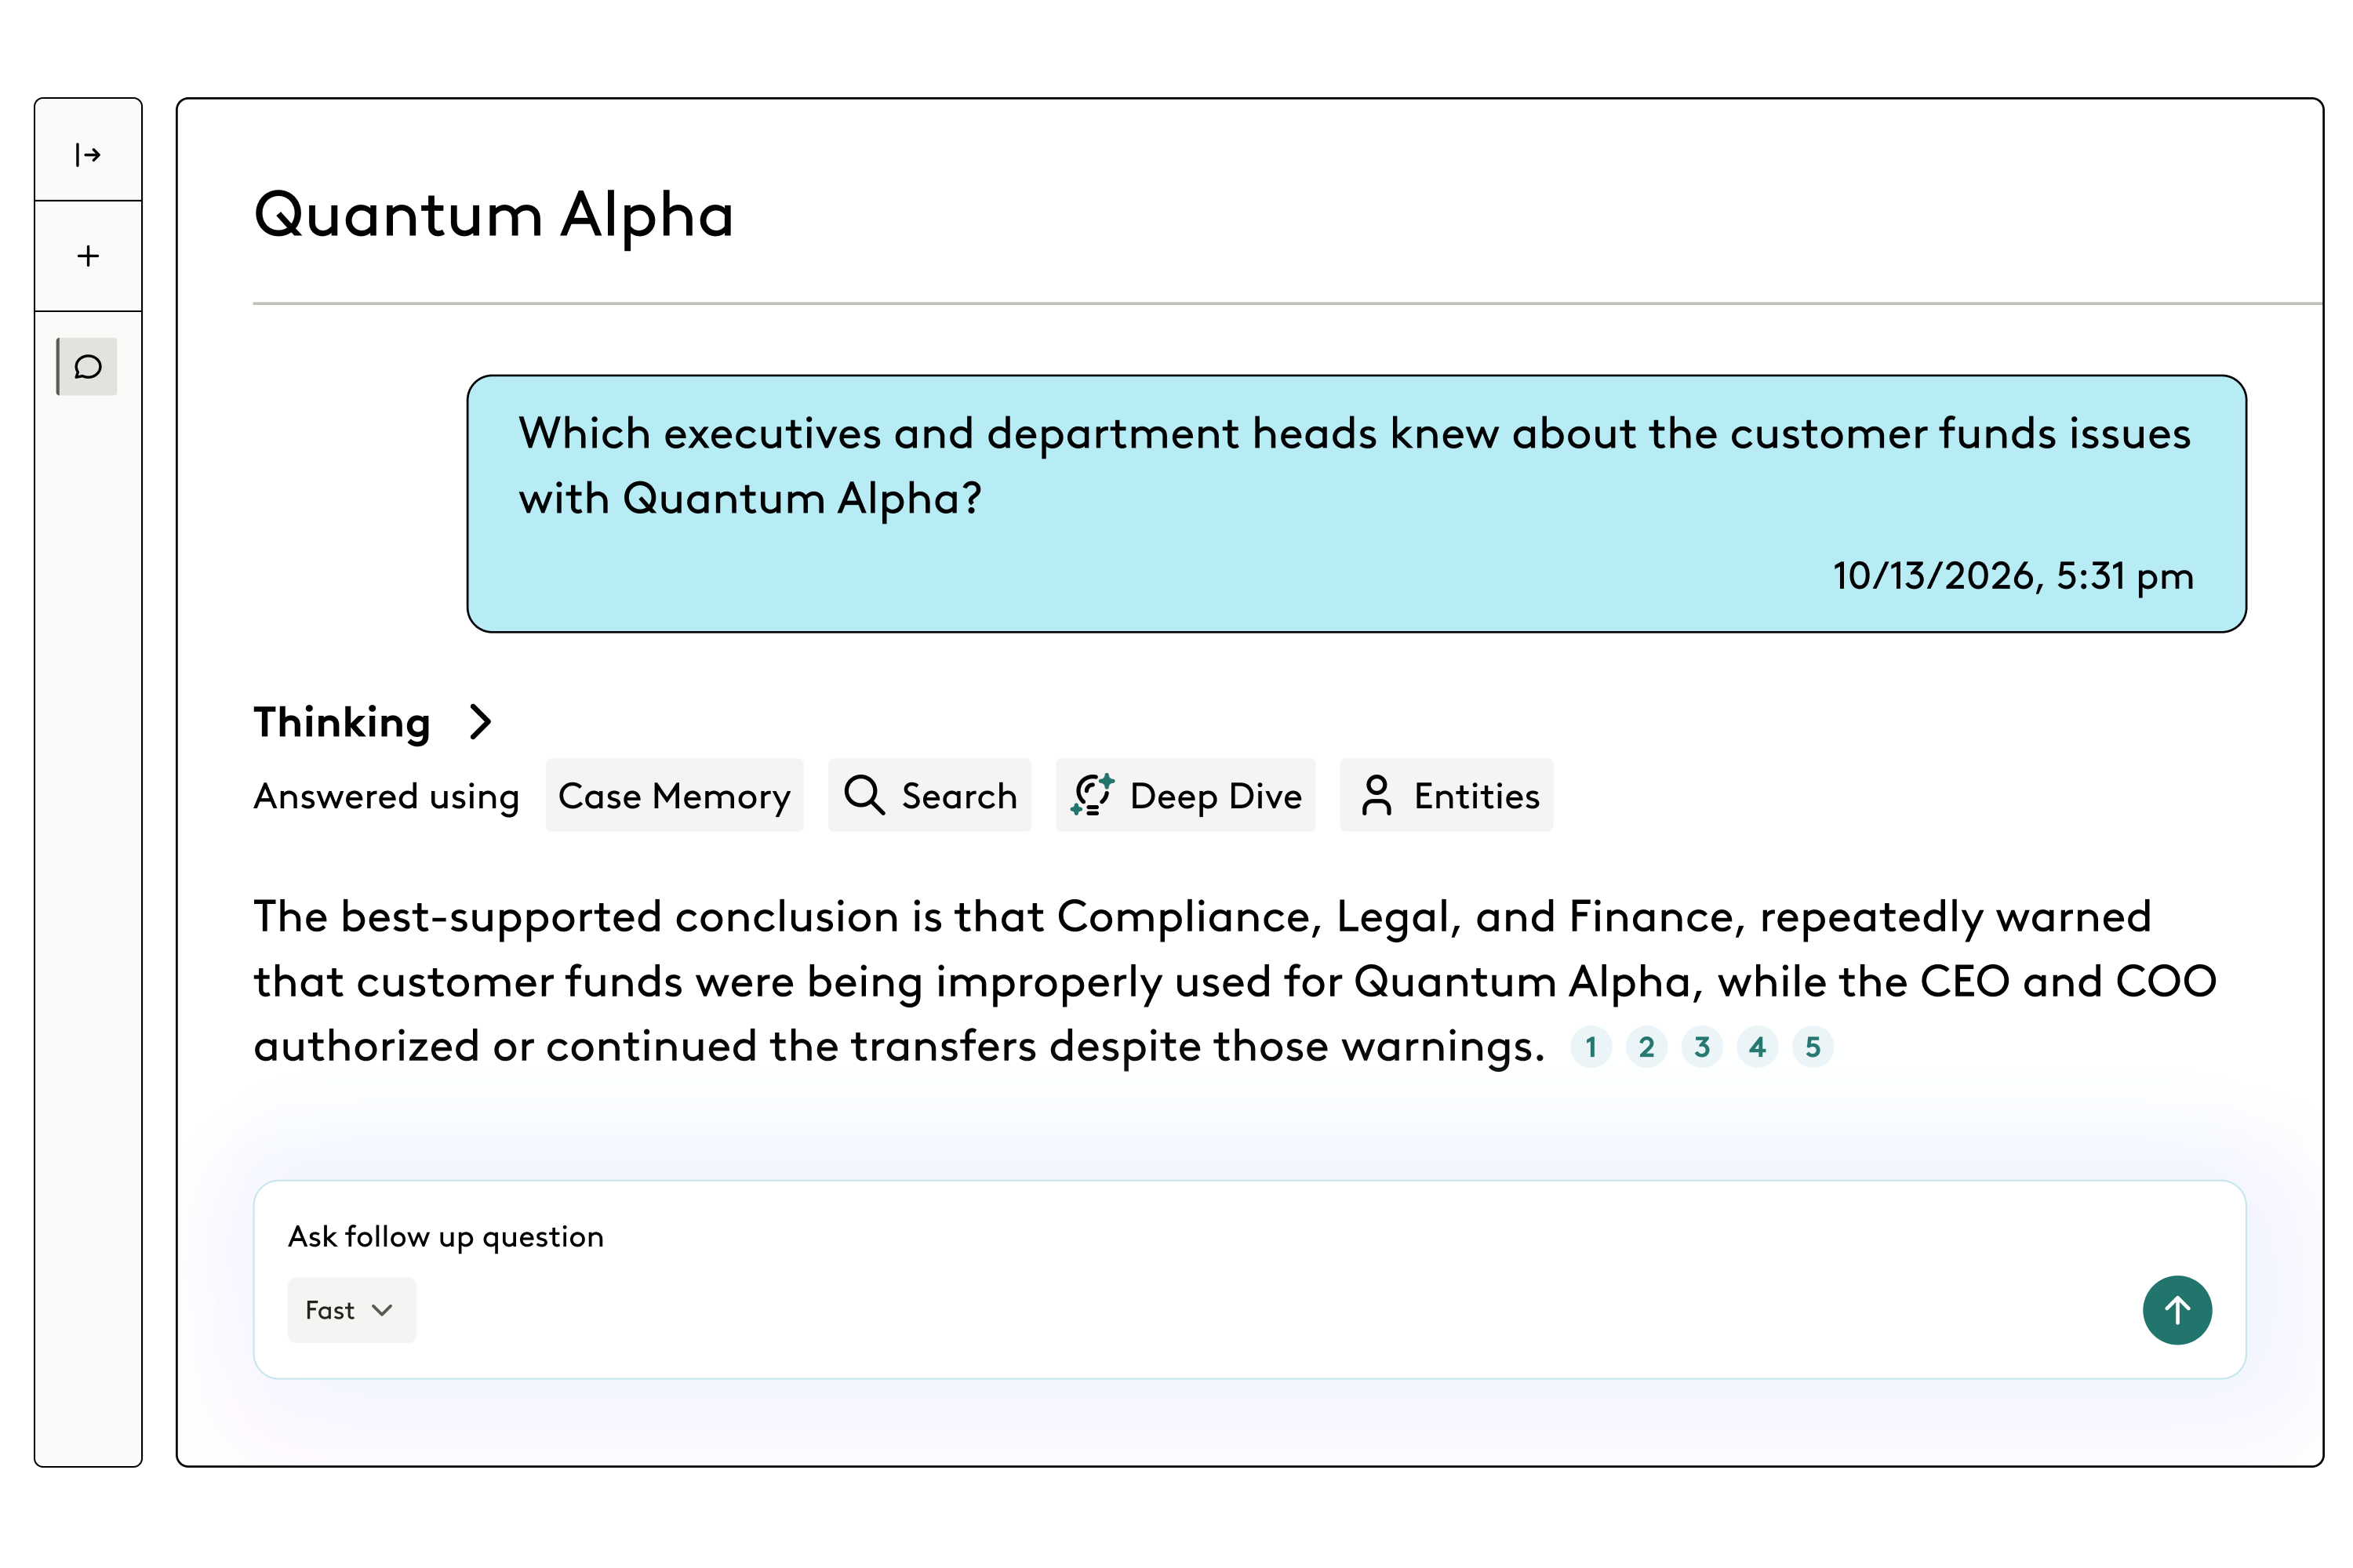Image resolution: width=2353 pixels, height=1568 pixels.
Task: Focus the Ask follow up question field
Action: tap(1249, 1237)
